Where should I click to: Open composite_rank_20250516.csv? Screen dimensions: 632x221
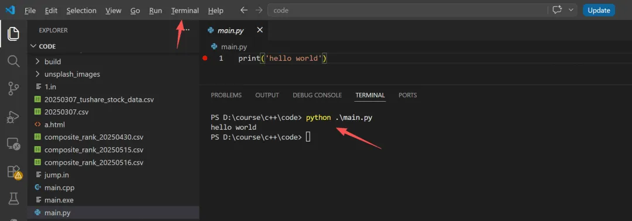114,163
